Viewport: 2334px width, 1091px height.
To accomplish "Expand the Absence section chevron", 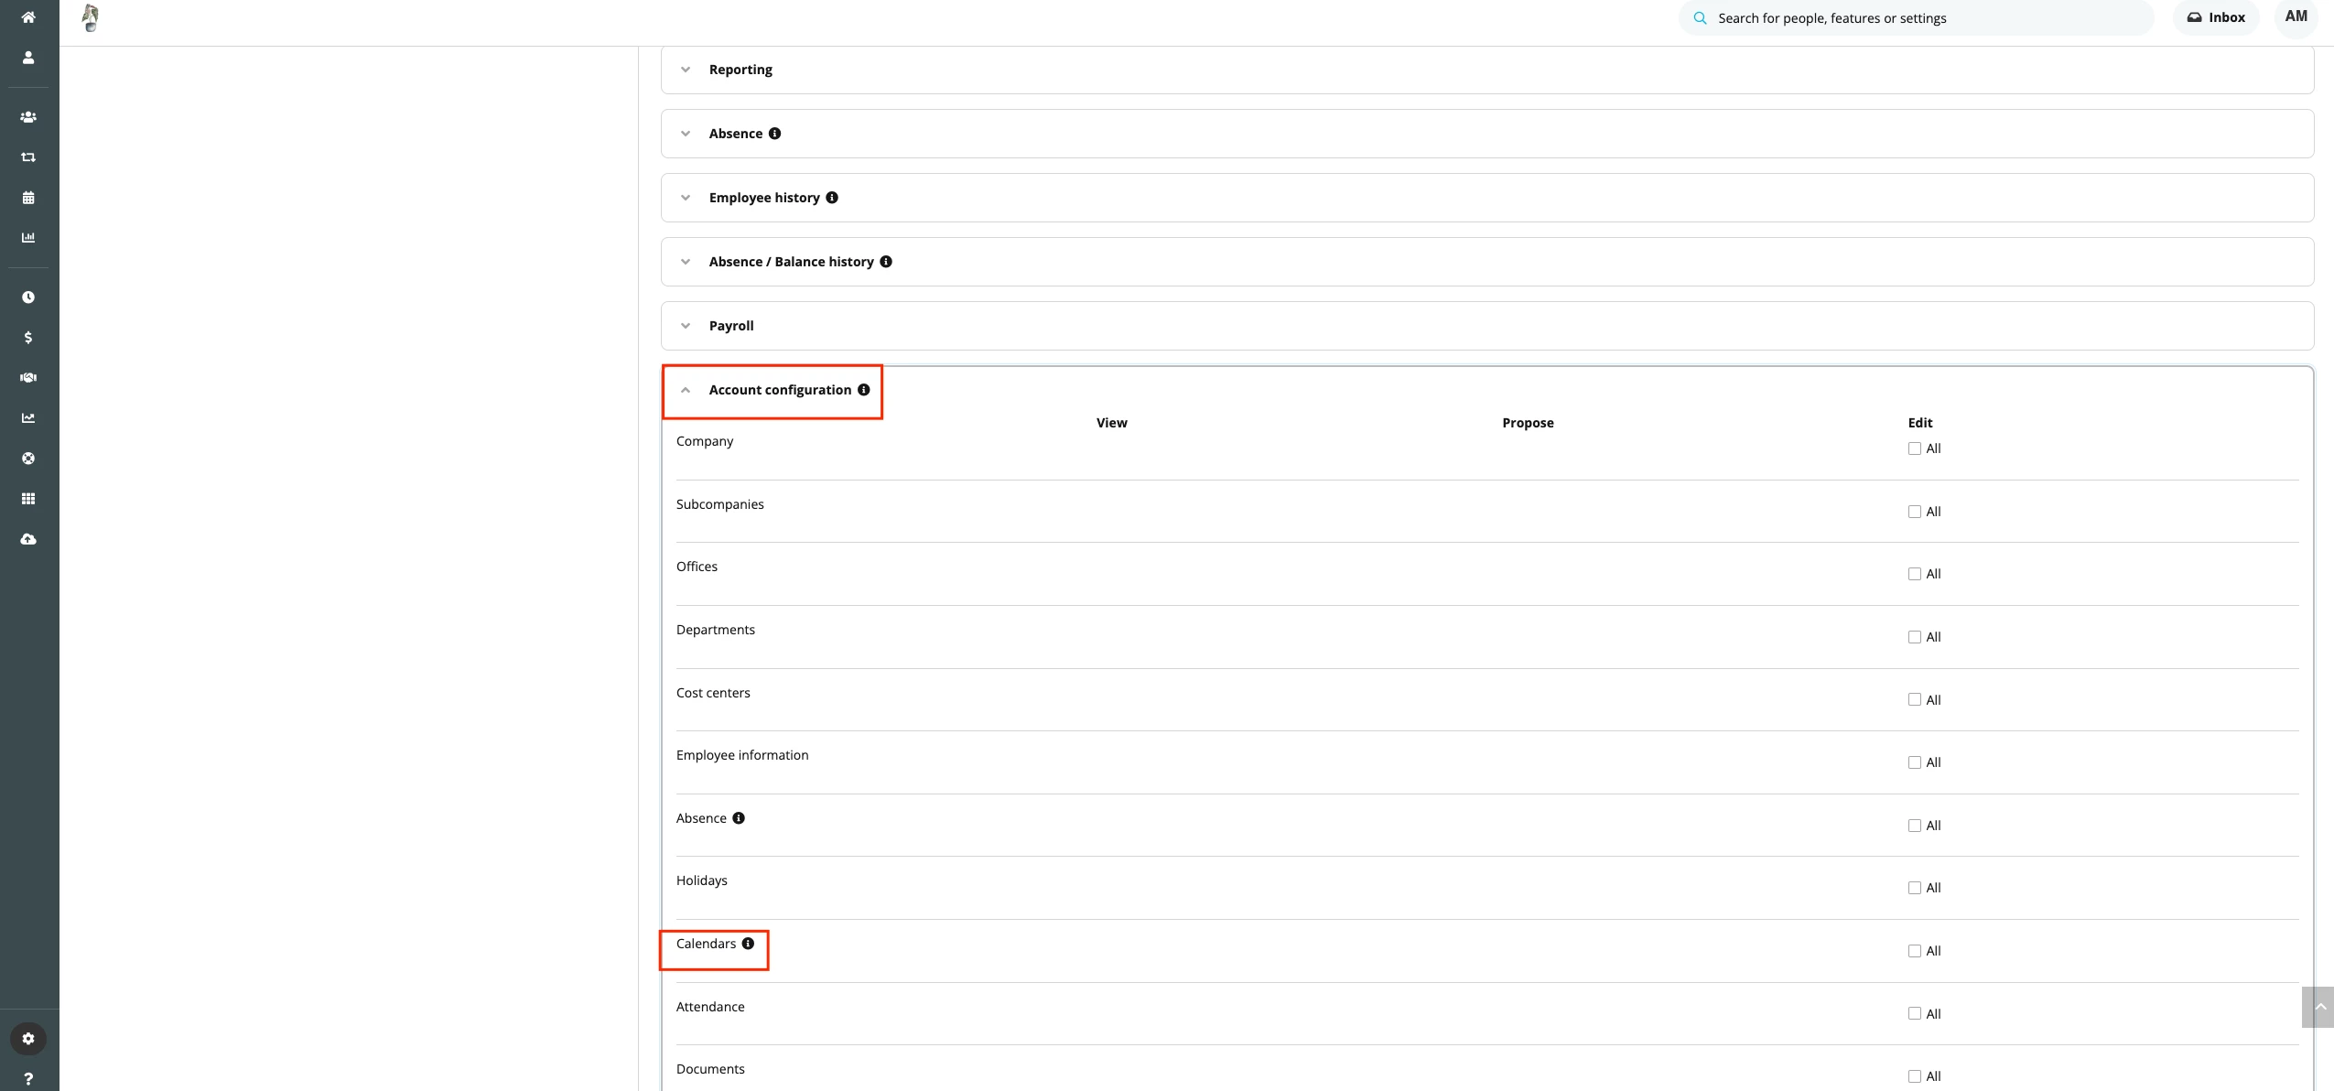I will click(686, 134).
